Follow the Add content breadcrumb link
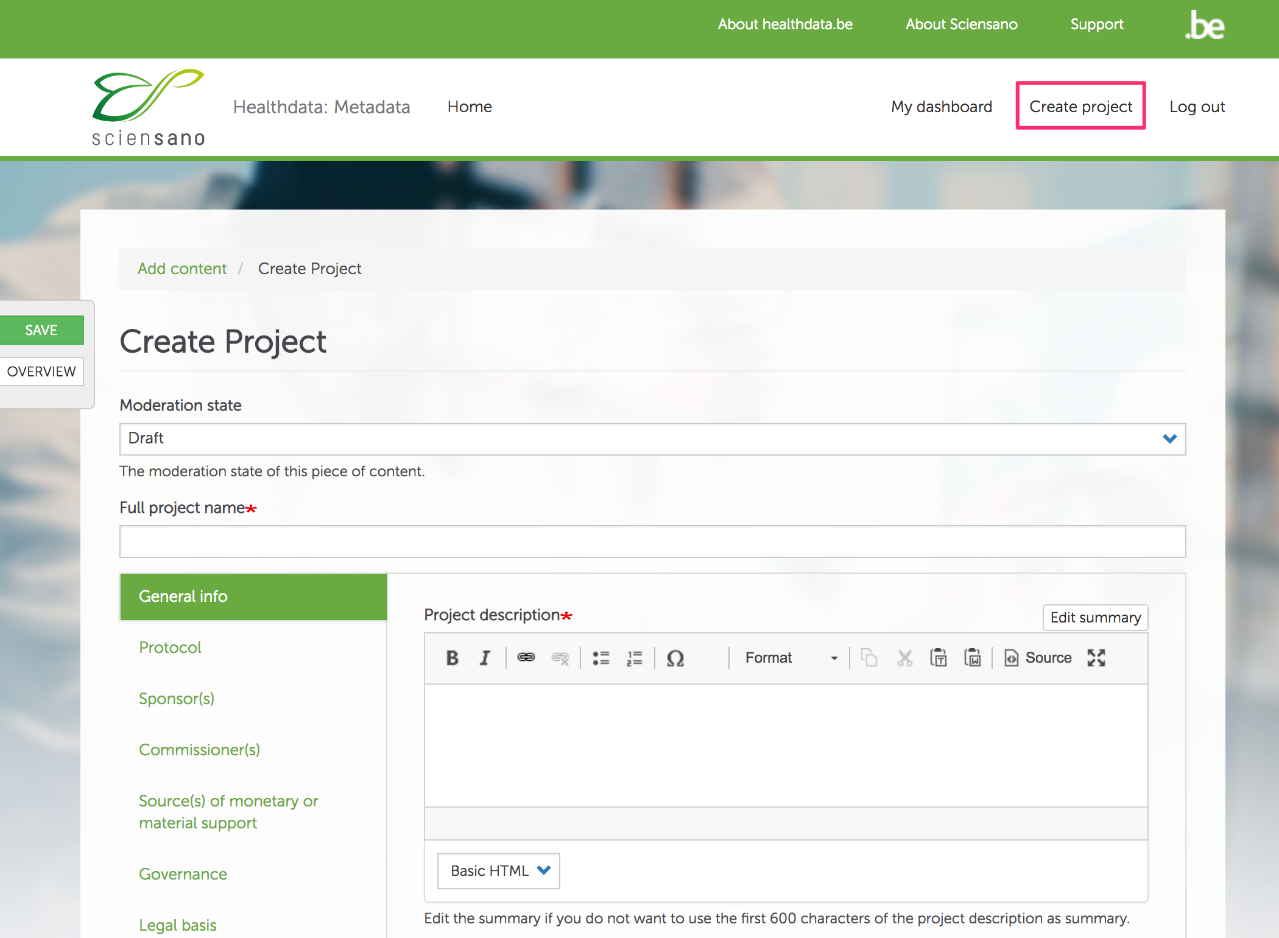Viewport: 1279px width, 938px height. pos(181,269)
